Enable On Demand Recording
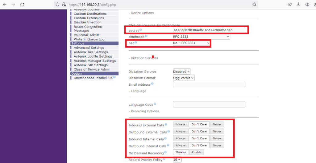Screen dimensions: 316x163 197,152
